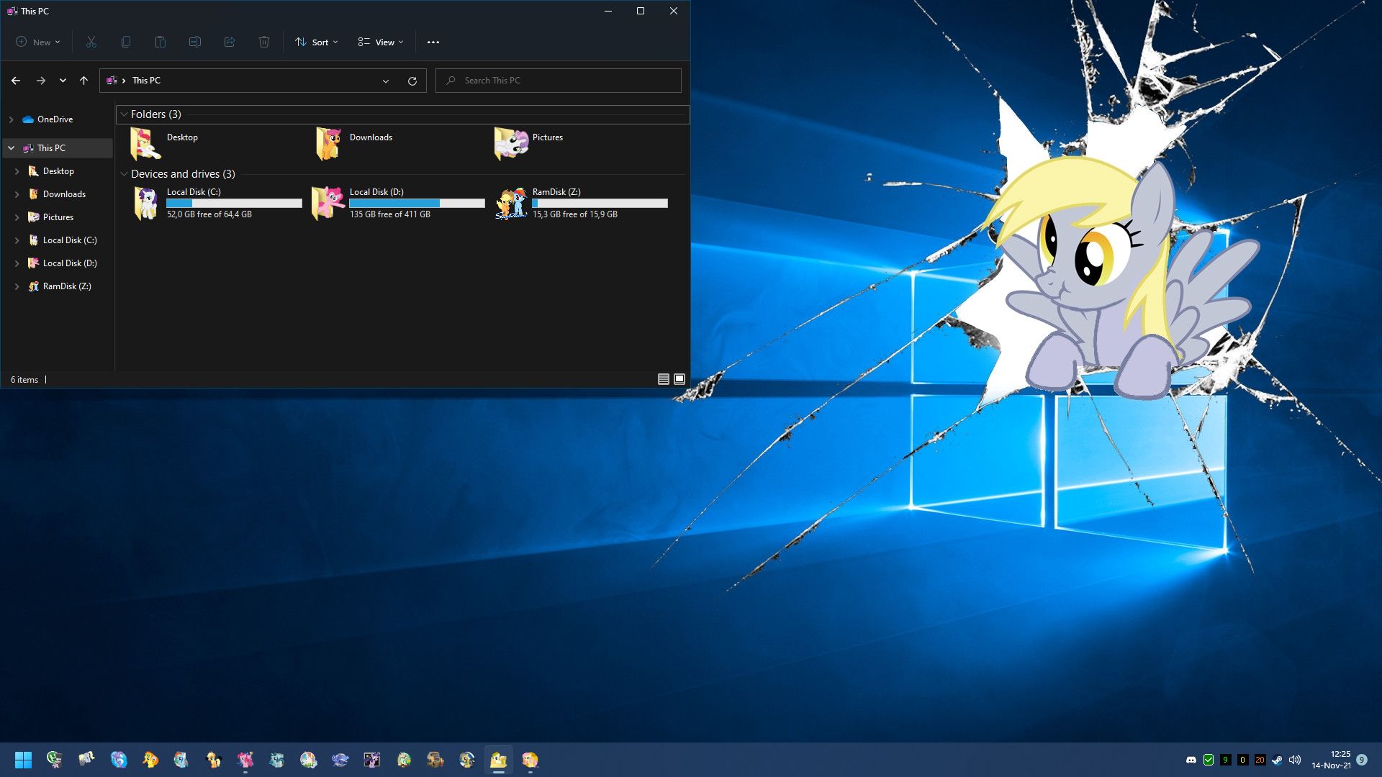
Task: Click the Steam tray icon
Action: [1277, 760]
